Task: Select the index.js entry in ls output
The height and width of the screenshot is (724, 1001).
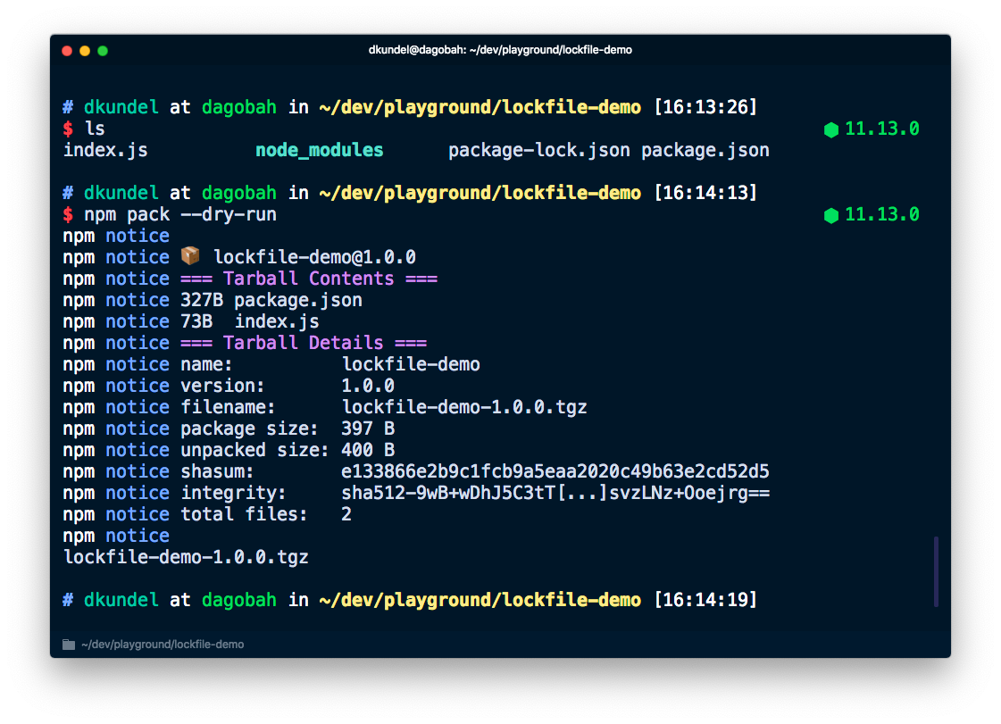Action: (105, 150)
